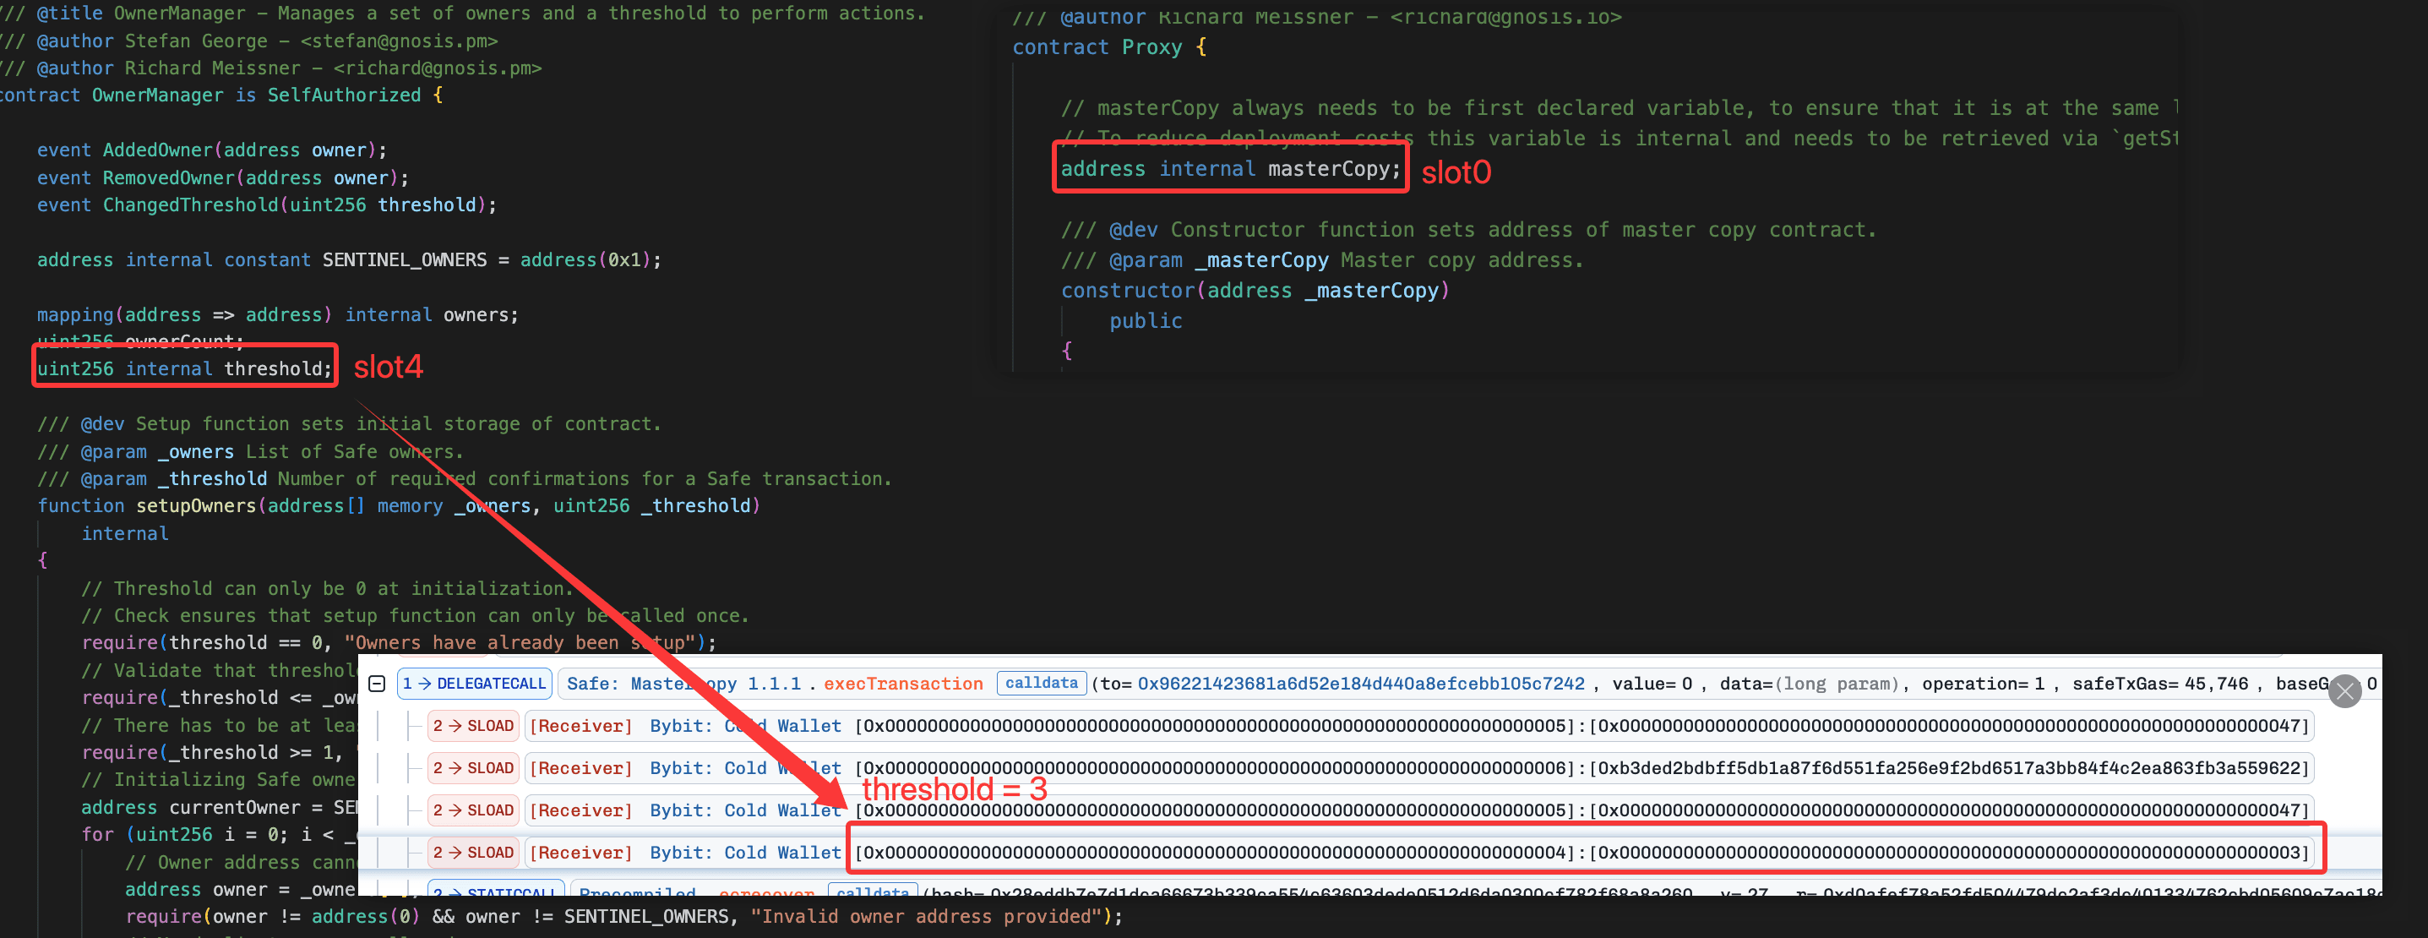Click the execTransaction function name
This screenshot has height=938, width=2428.
(x=903, y=684)
